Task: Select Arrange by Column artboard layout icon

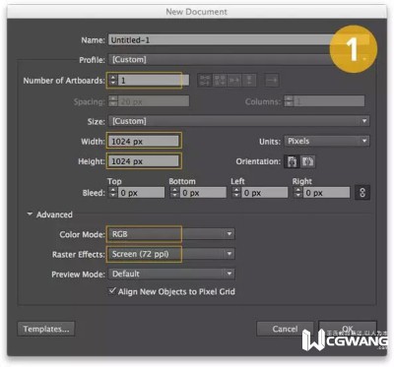Action: point(249,81)
